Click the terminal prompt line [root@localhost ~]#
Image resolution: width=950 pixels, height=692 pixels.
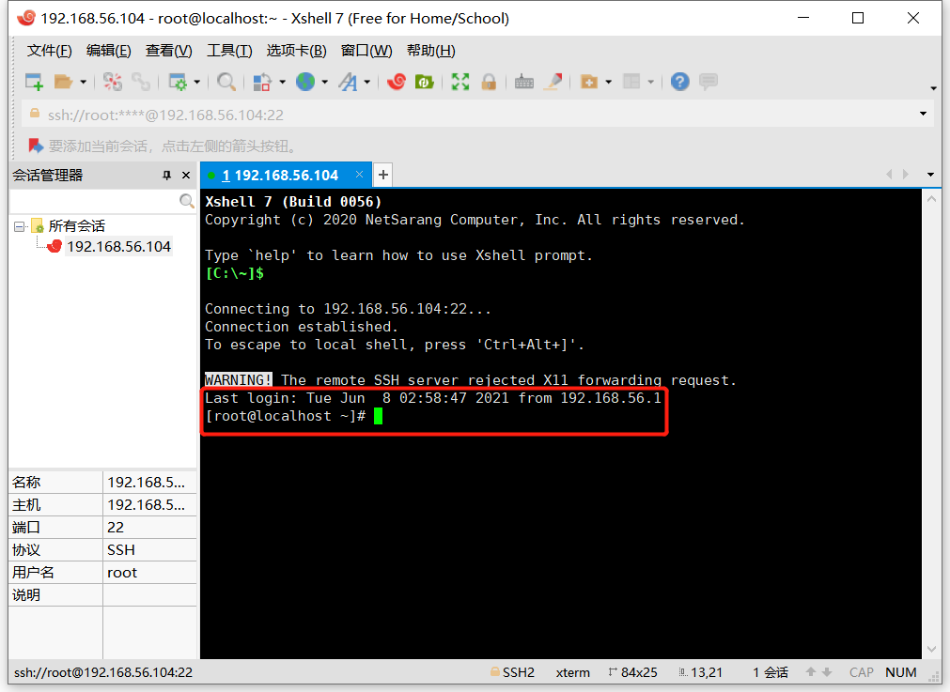point(286,416)
